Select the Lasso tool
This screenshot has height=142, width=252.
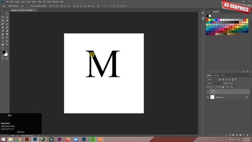3,17
